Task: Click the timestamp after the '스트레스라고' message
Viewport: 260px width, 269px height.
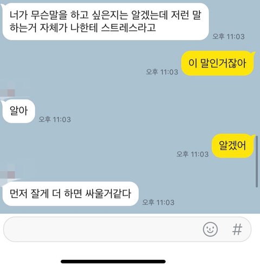Action: tap(229, 36)
